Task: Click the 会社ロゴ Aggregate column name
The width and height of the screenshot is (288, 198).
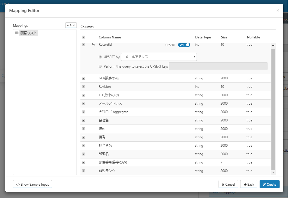Action: click(113, 112)
